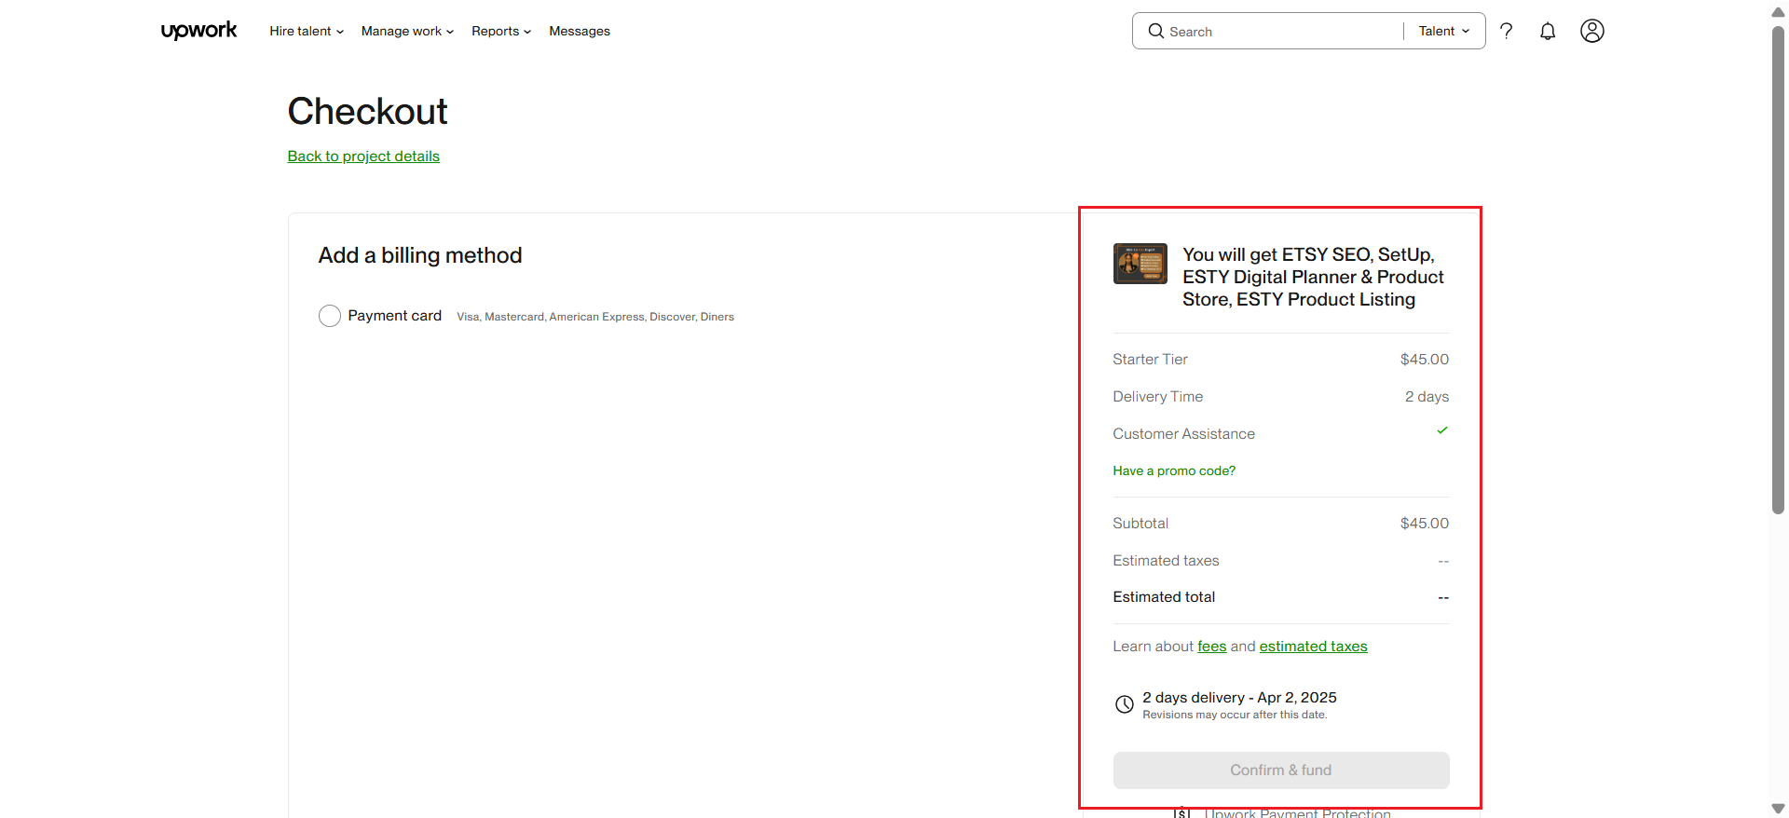The width and height of the screenshot is (1789, 818).
Task: Open the user account avatar menu
Action: [x=1592, y=31]
